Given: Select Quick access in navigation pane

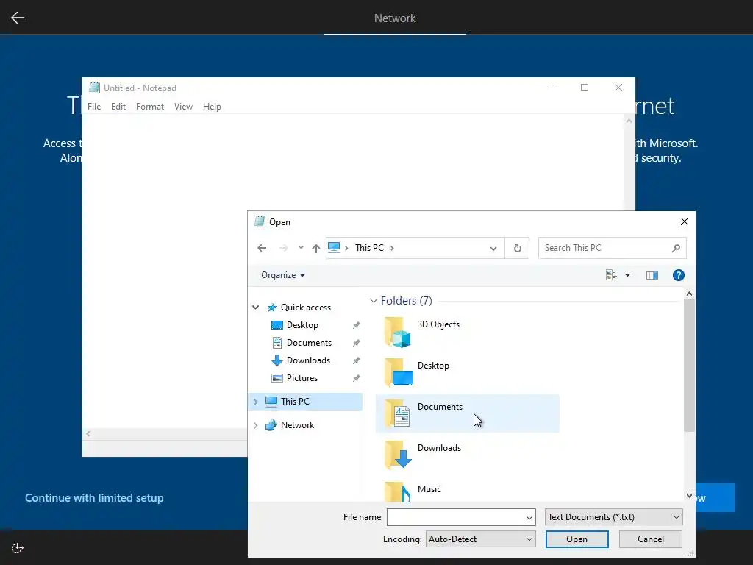Looking at the screenshot, I should 305,308.
